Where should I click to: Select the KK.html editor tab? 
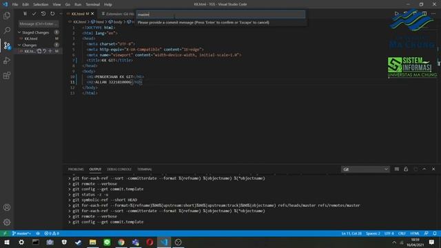pos(80,14)
